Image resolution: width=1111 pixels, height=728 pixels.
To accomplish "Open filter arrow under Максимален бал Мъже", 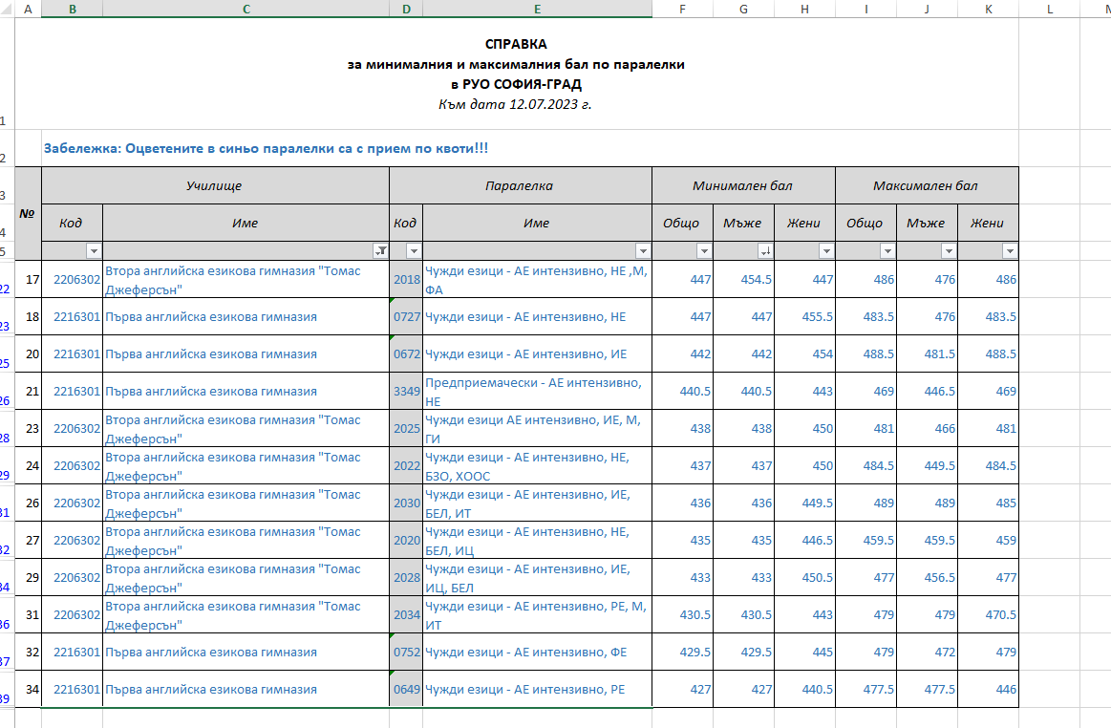I will tap(949, 251).
